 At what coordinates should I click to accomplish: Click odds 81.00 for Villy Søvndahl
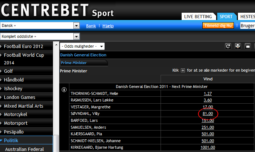coord(208,113)
